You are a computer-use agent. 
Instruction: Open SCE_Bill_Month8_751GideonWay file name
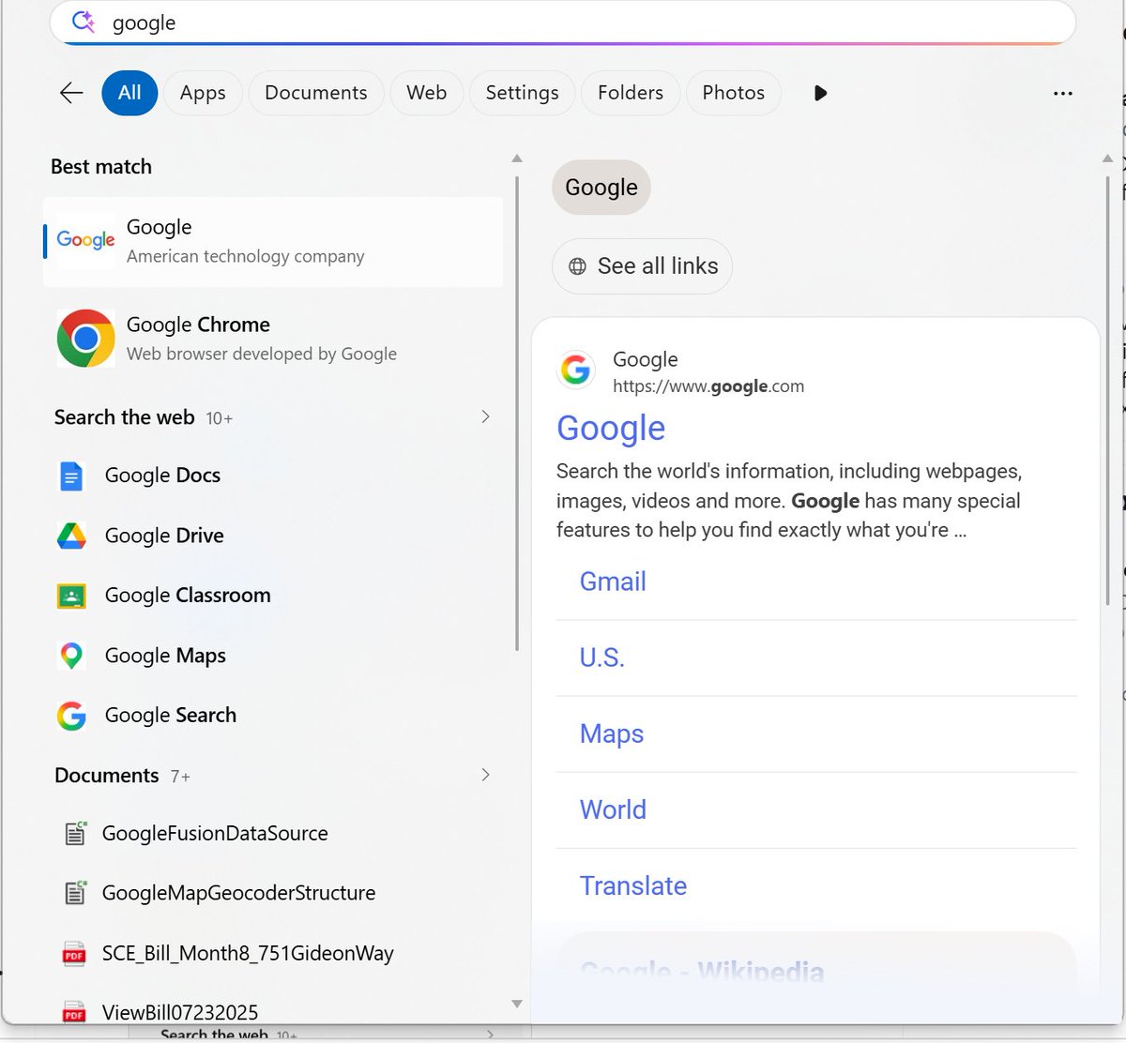pyautogui.click(x=248, y=954)
